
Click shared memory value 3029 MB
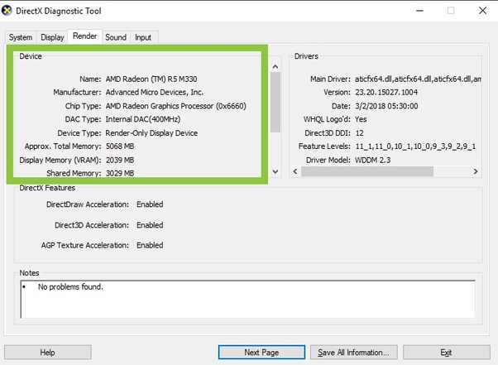point(120,173)
